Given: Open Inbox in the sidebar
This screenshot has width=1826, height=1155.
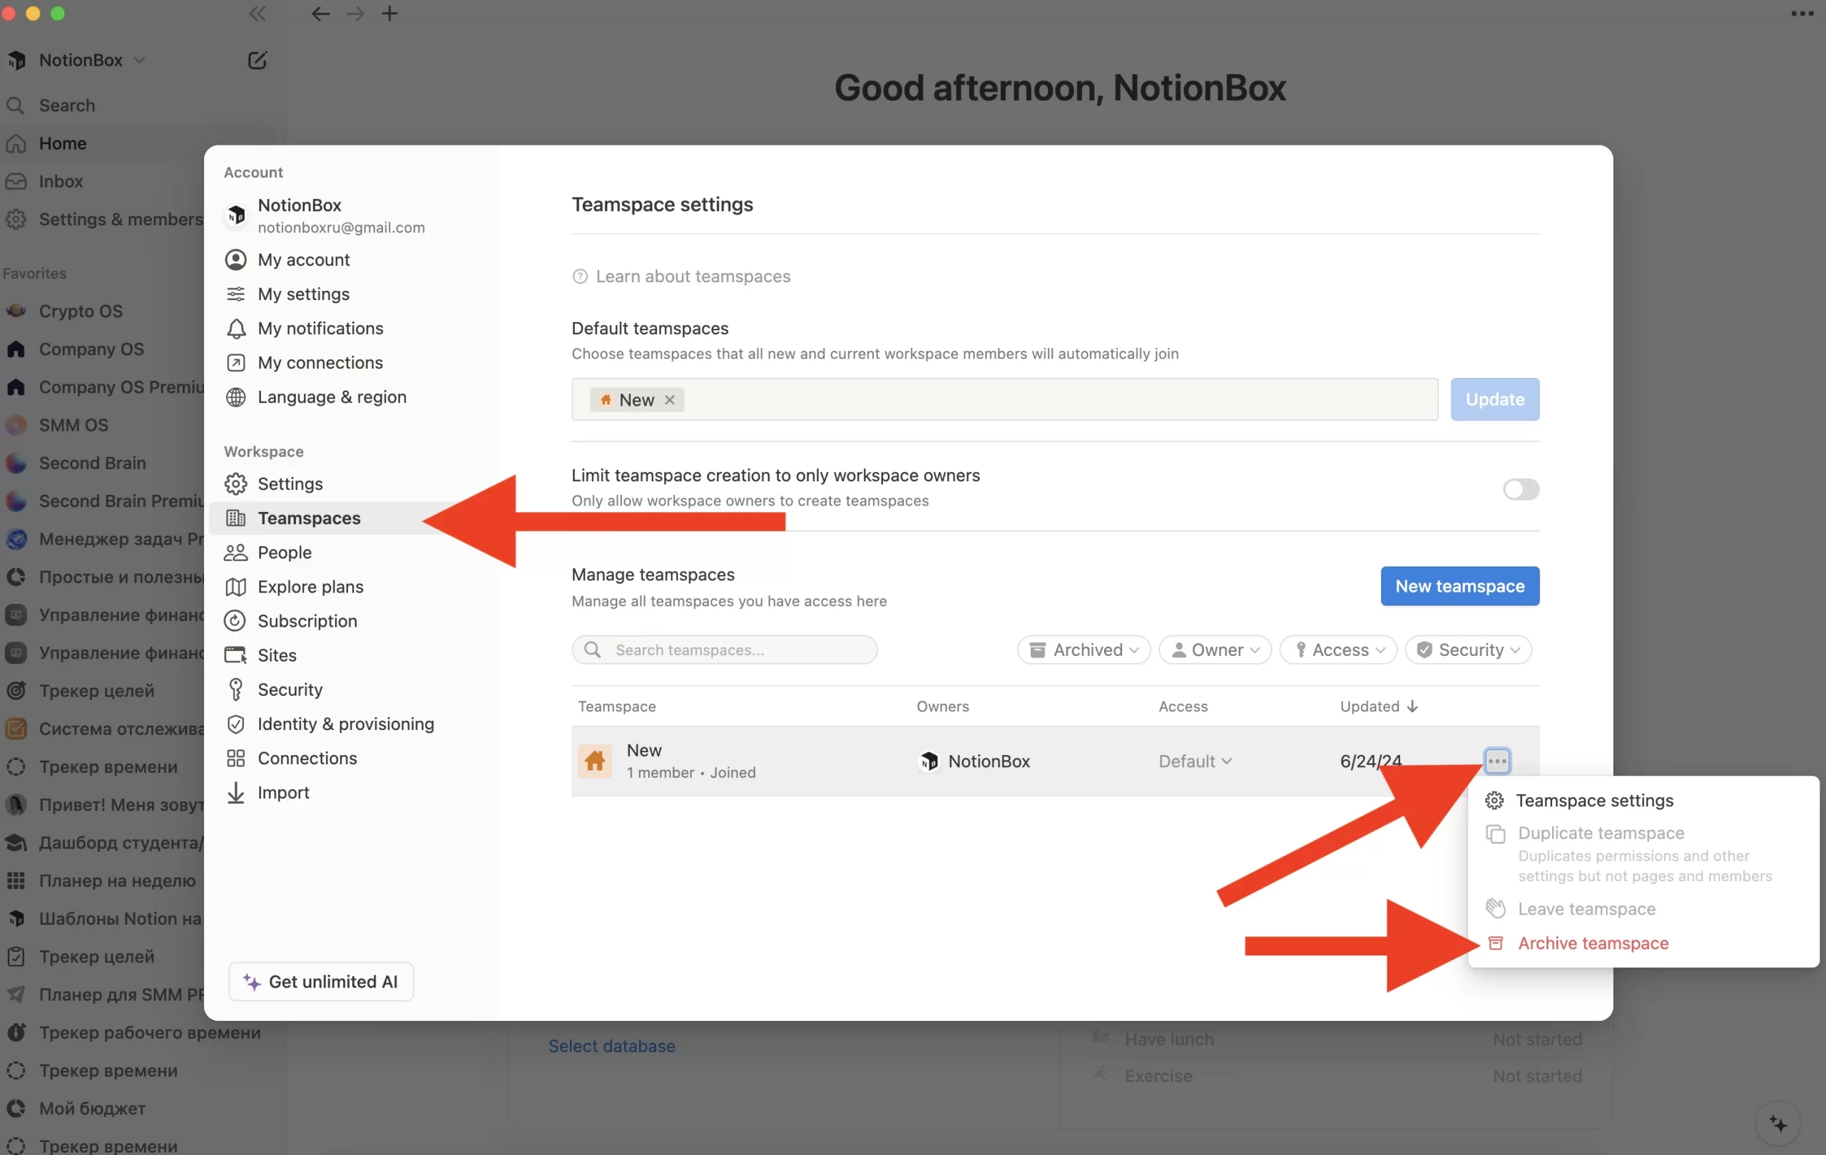Looking at the screenshot, I should (103, 181).
